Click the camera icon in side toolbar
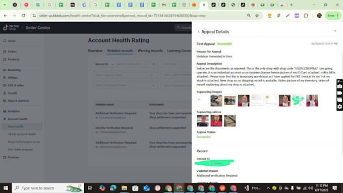 [x=339, y=86]
